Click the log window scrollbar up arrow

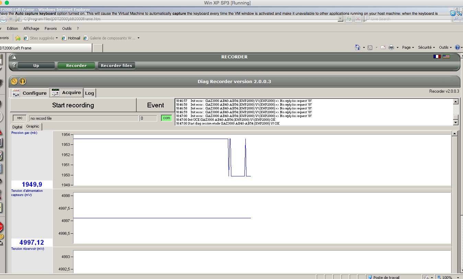(456, 102)
